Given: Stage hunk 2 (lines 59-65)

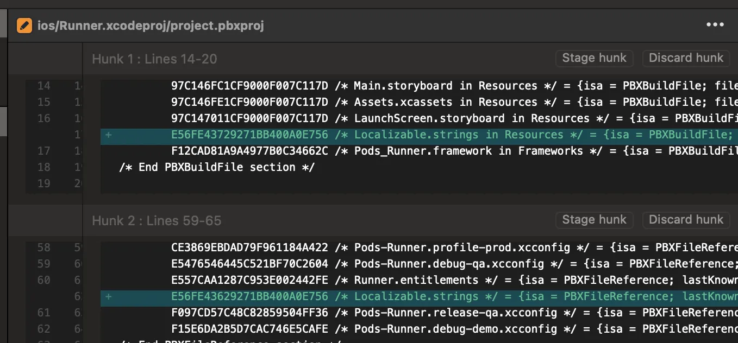Looking at the screenshot, I should [594, 220].
